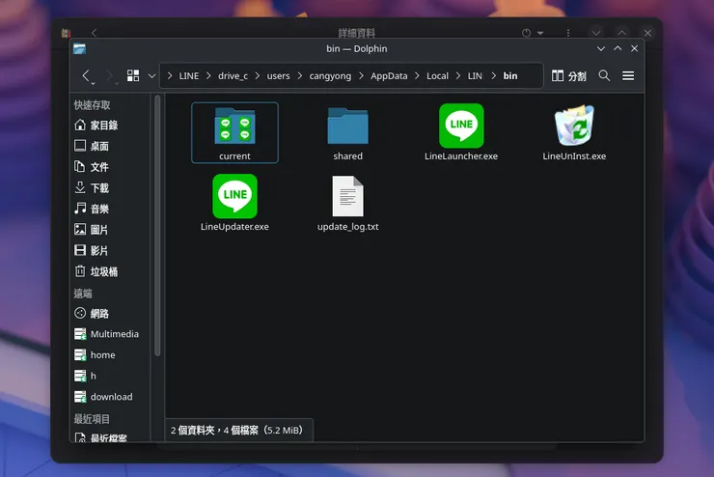Click the LineUpdater.exe icon
Image resolution: width=714 pixels, height=477 pixels.
click(x=234, y=196)
